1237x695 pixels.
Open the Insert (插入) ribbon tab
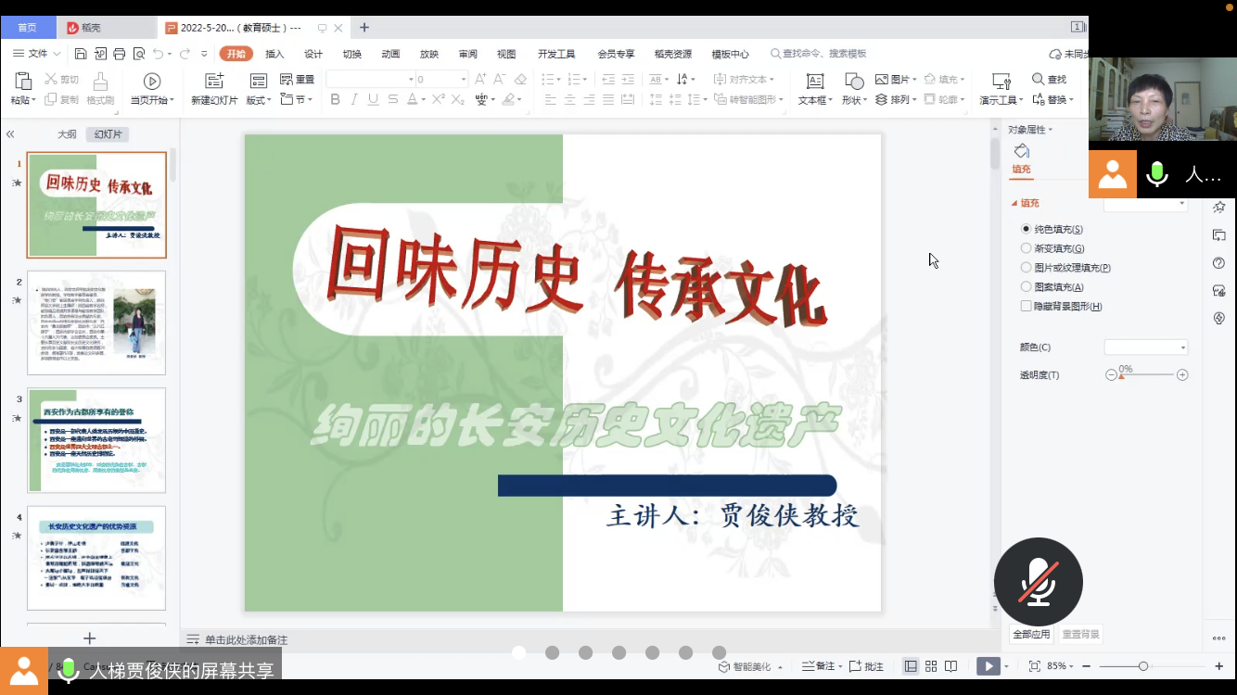pyautogui.click(x=274, y=54)
